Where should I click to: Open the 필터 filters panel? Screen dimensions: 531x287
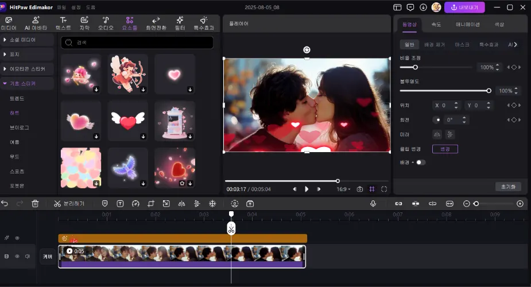pyautogui.click(x=180, y=24)
